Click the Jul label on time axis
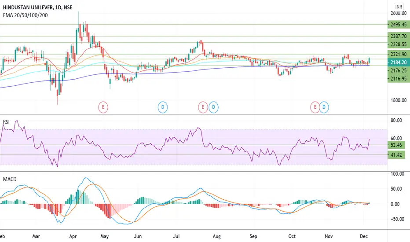Image resolution: width=410 pixels, height=242 pixels. pos(176,236)
